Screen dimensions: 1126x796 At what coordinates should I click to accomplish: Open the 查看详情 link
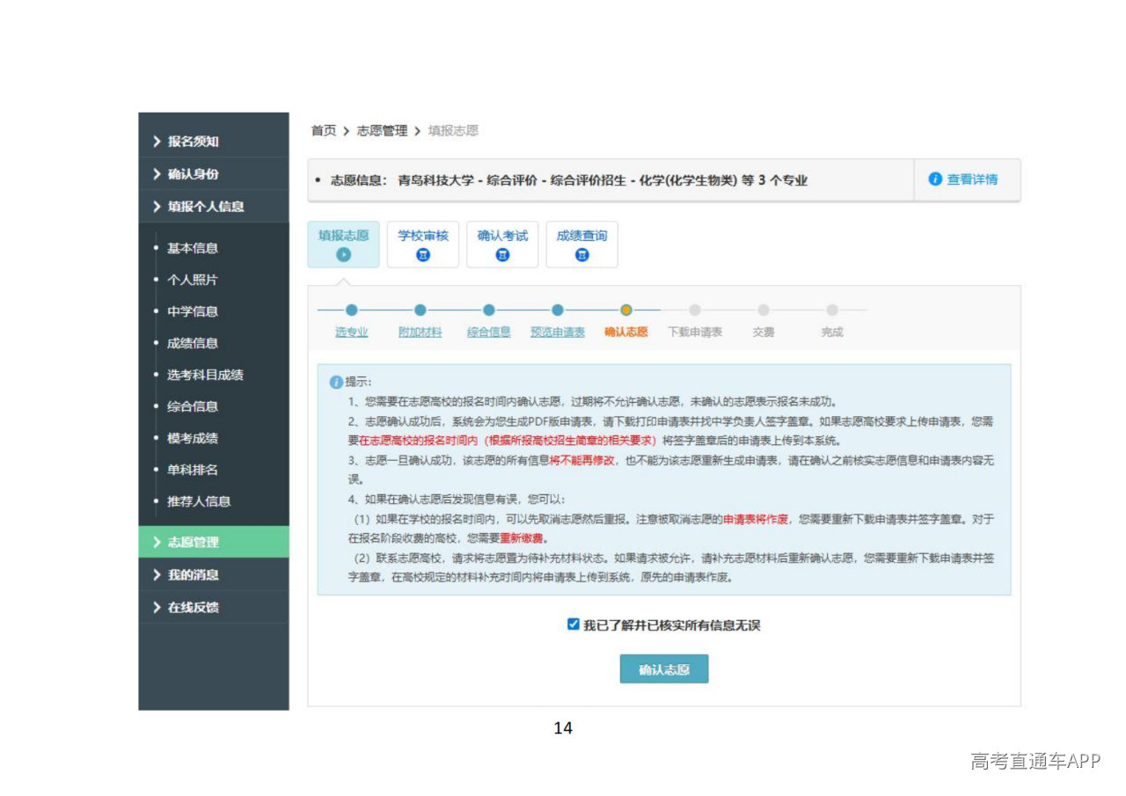[972, 179]
